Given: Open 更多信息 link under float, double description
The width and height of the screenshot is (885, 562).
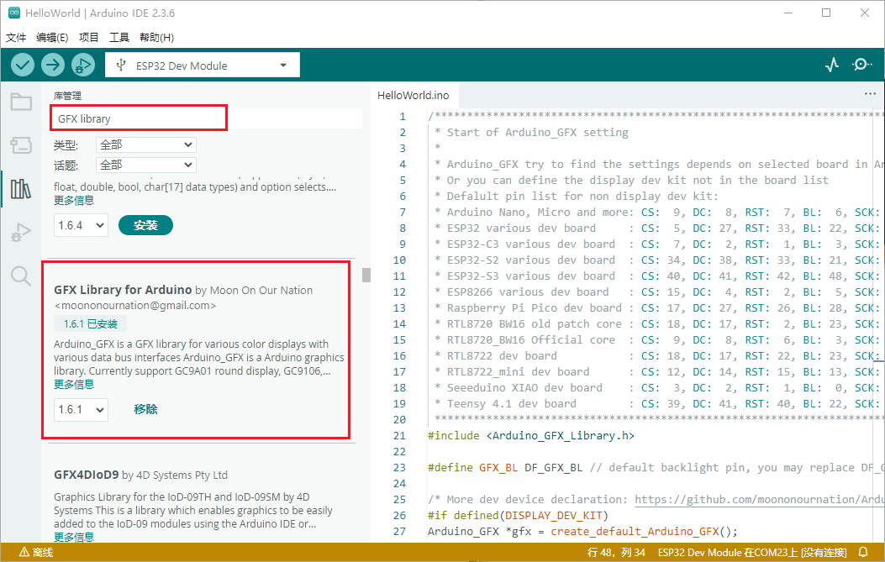Looking at the screenshot, I should [x=74, y=200].
